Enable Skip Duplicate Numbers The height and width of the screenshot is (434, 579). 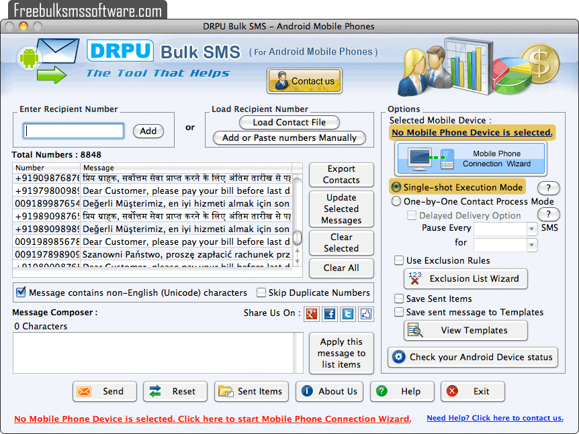261,292
